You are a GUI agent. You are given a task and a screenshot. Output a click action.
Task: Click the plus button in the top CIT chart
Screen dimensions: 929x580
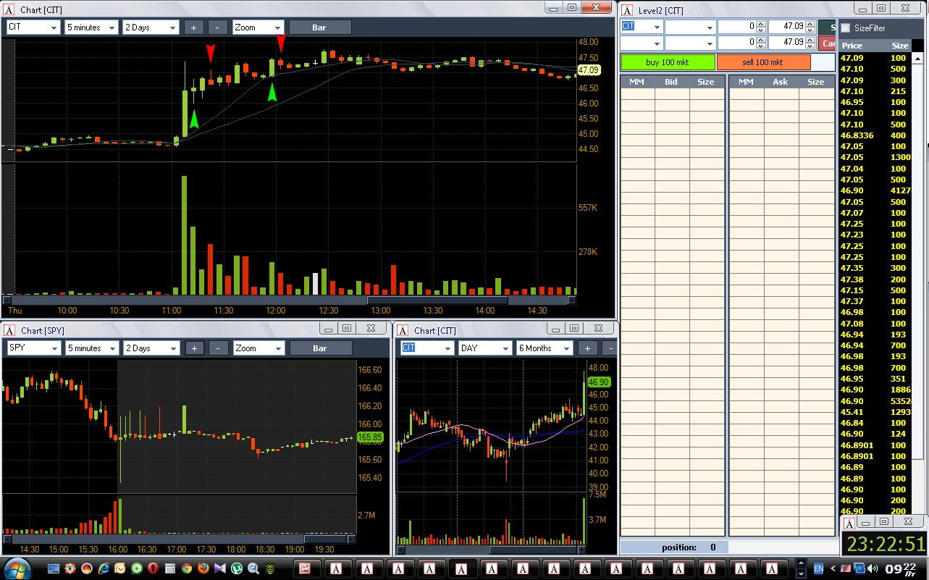click(193, 28)
